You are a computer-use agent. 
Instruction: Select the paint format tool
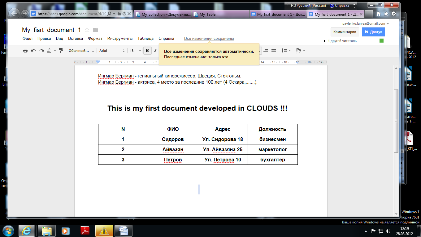[x=61, y=51]
